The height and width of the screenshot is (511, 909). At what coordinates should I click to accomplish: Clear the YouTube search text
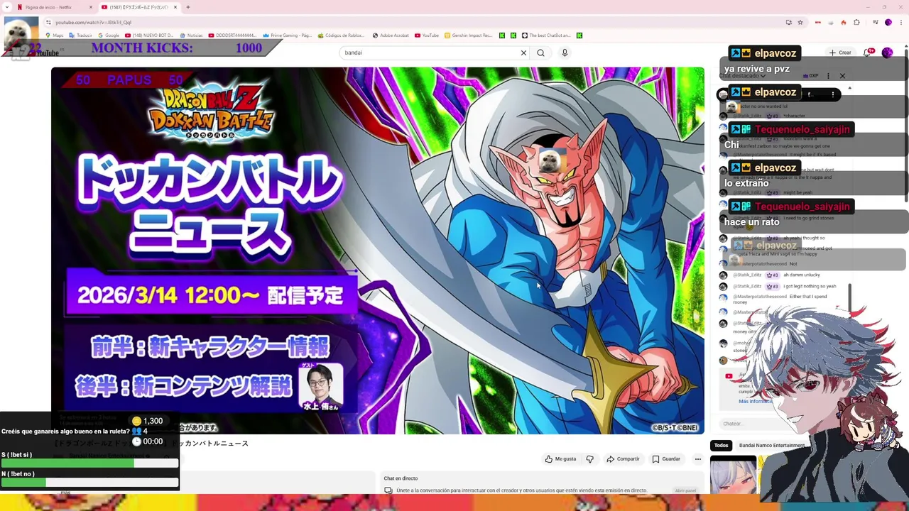523,53
